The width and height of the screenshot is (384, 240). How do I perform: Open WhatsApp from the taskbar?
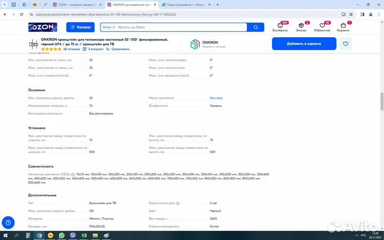click(x=62, y=236)
